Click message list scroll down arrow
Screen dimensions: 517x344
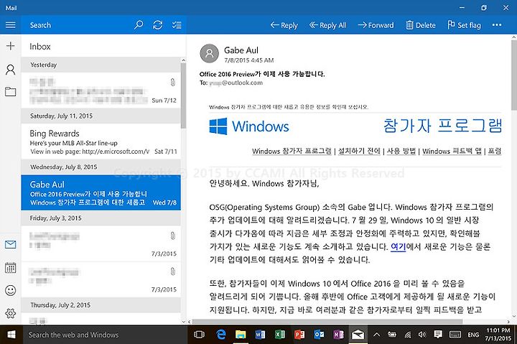(x=184, y=322)
